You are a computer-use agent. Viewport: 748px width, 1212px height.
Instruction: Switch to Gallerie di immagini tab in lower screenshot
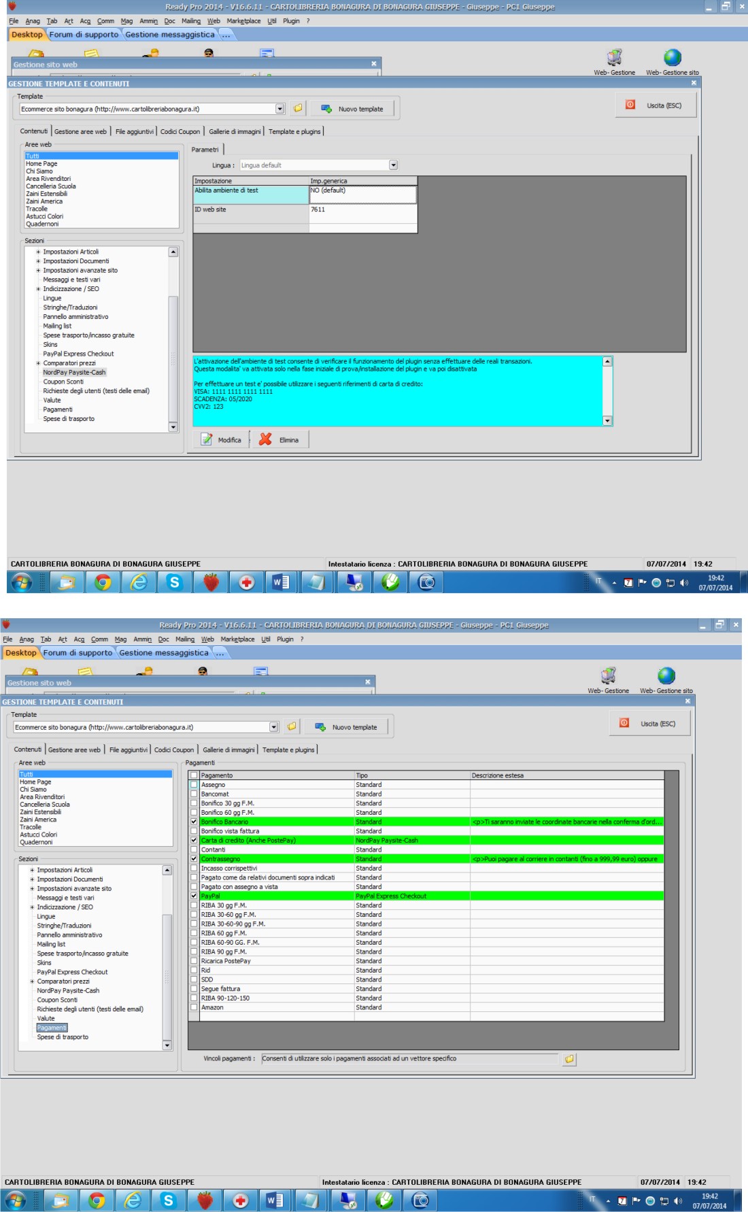[228, 750]
